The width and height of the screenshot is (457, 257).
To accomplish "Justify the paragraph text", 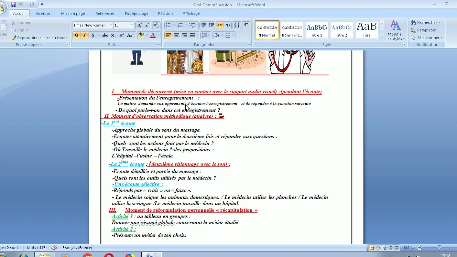I will (x=192, y=35).
